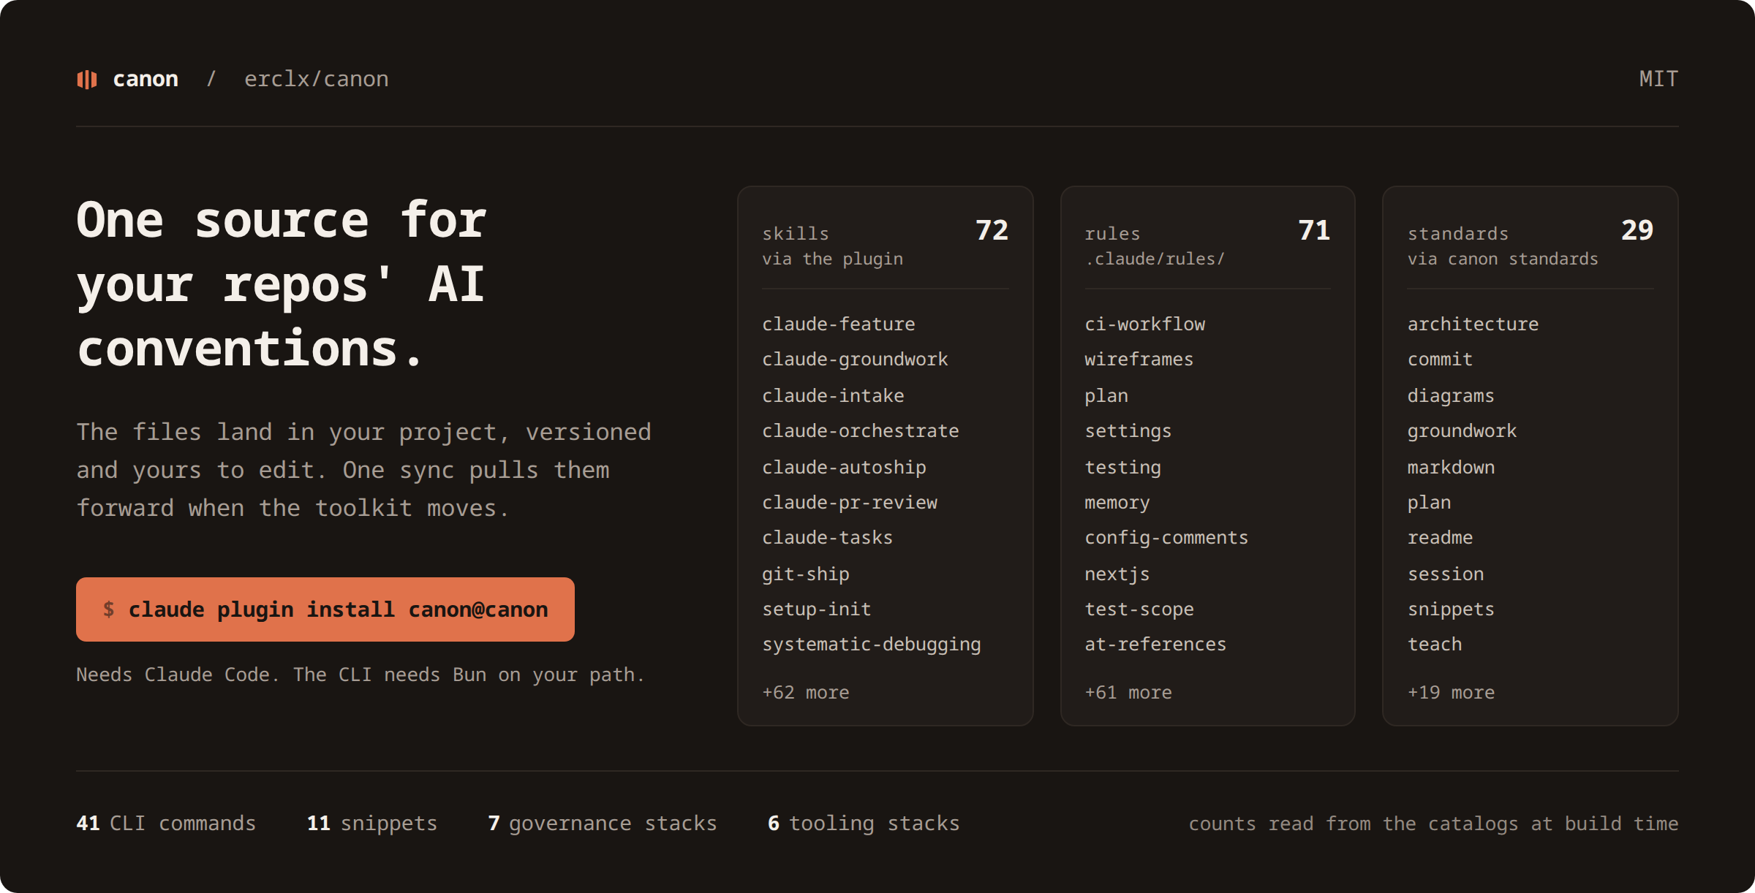This screenshot has height=893, width=1755.
Task: Click the standards count 29
Action: pos(1637,230)
